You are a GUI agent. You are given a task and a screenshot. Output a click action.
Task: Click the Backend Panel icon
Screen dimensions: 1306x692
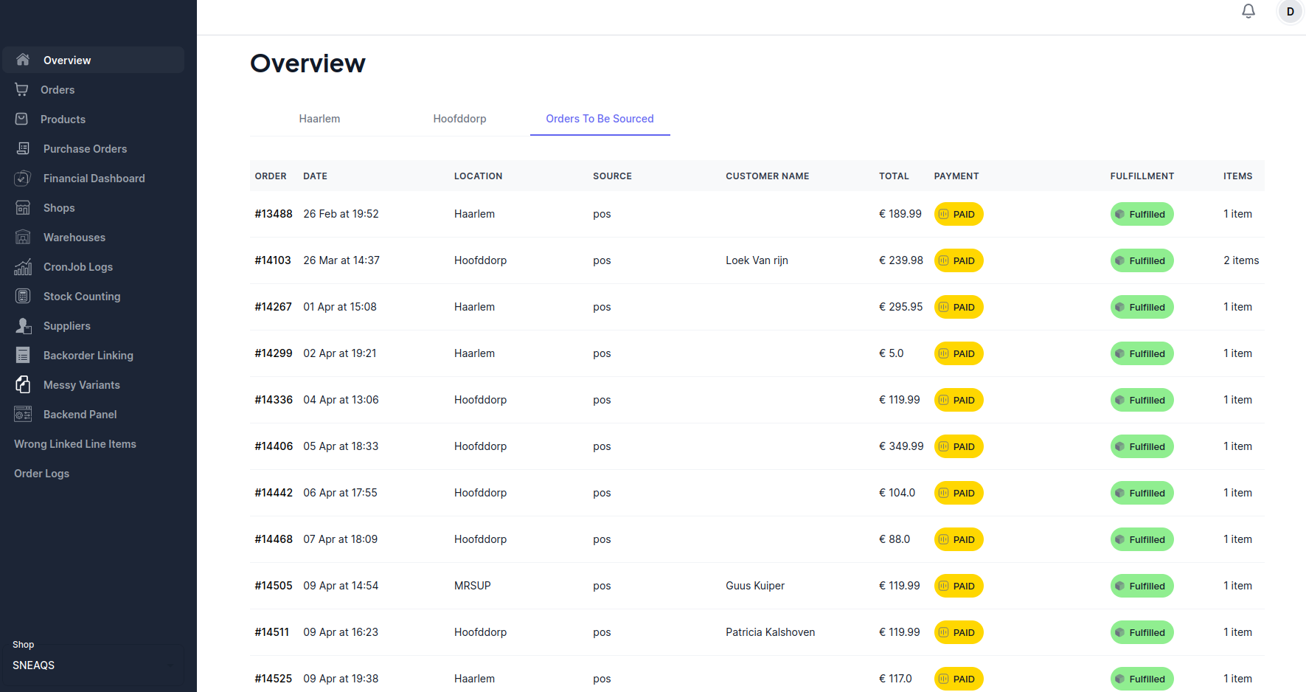click(x=23, y=414)
